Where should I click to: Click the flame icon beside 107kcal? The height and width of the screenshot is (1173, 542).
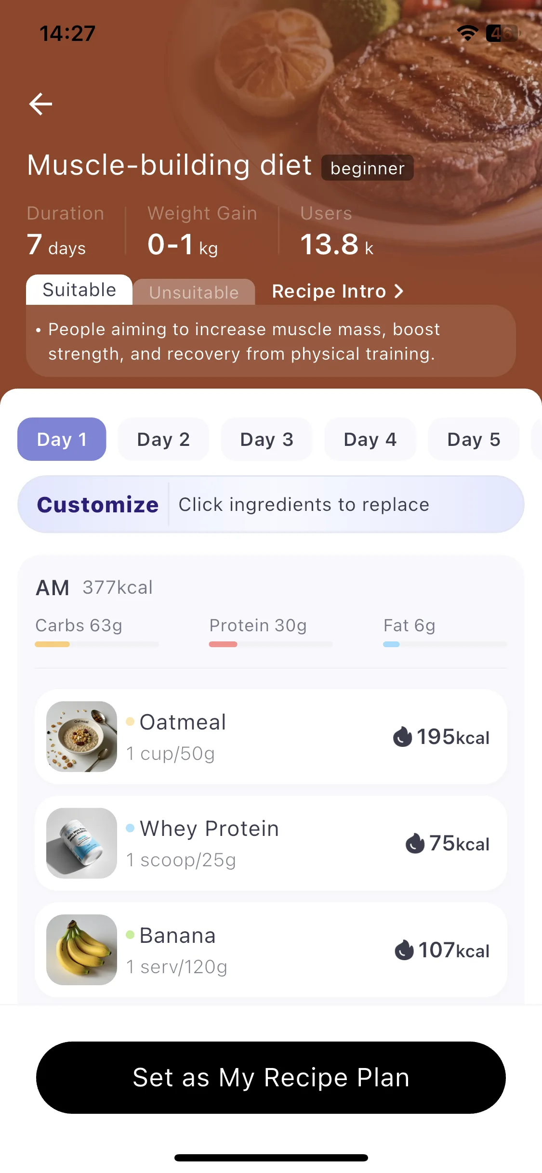pyautogui.click(x=404, y=950)
